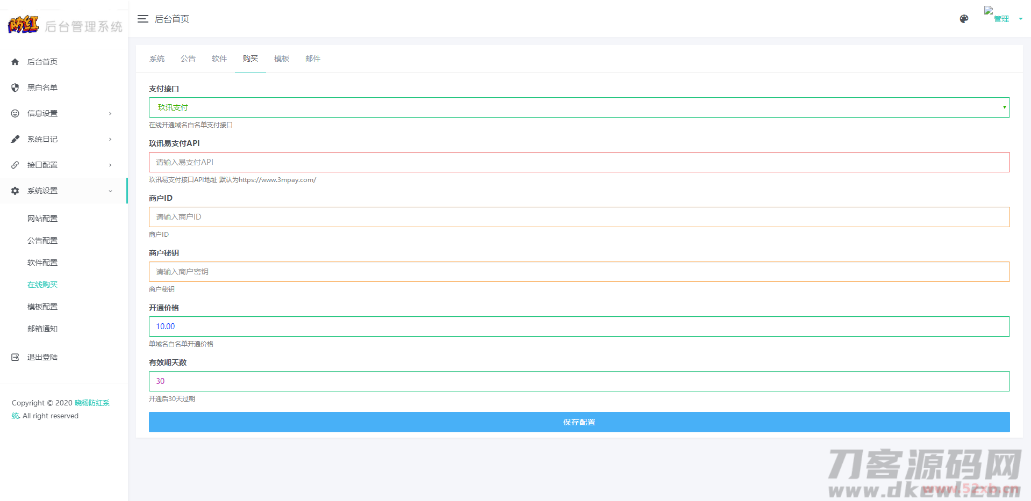
Task: Click the link icon for 接口配置
Action: pos(15,165)
